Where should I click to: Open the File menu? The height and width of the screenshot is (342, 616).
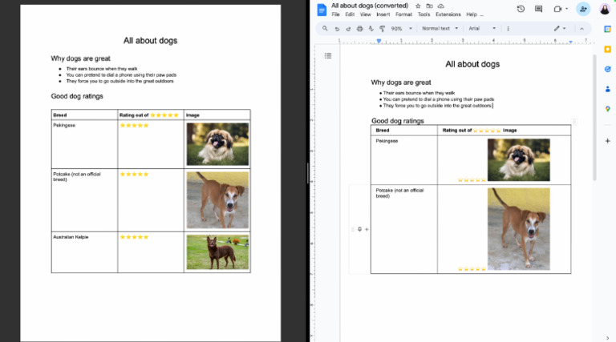click(335, 14)
